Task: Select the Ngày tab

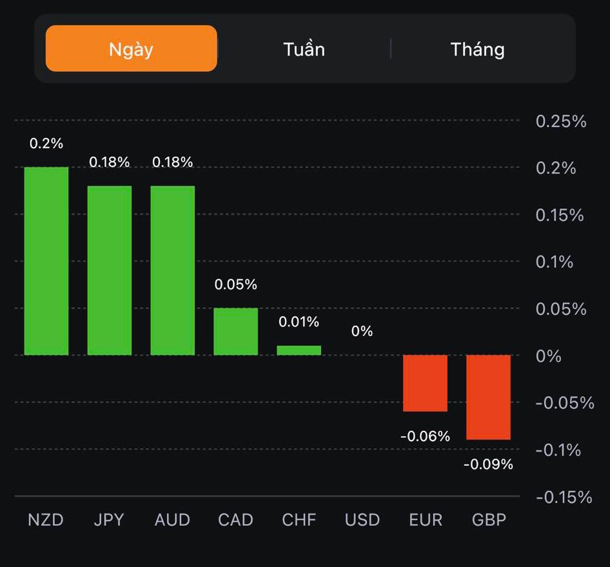Action: [131, 49]
